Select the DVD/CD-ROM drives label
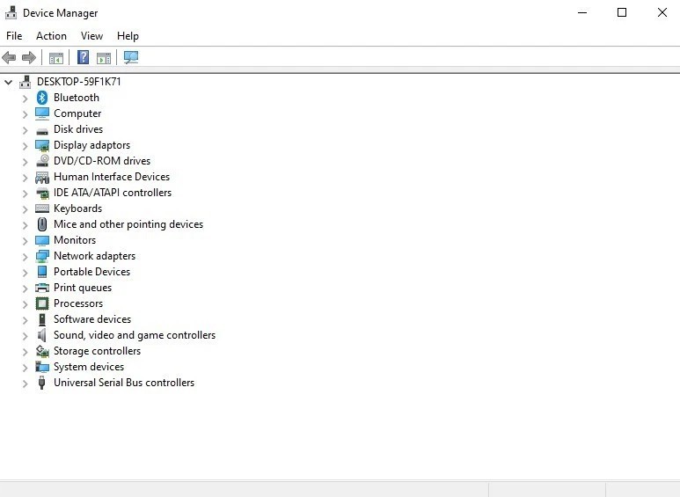680x497 pixels. (102, 161)
